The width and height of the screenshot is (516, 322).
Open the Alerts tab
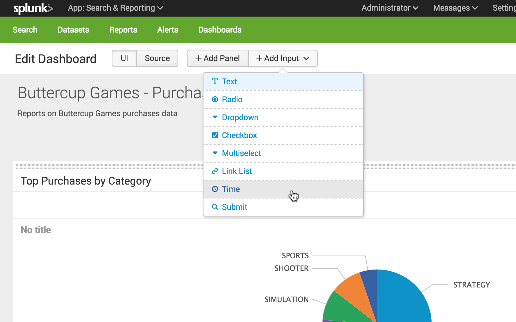click(x=168, y=30)
